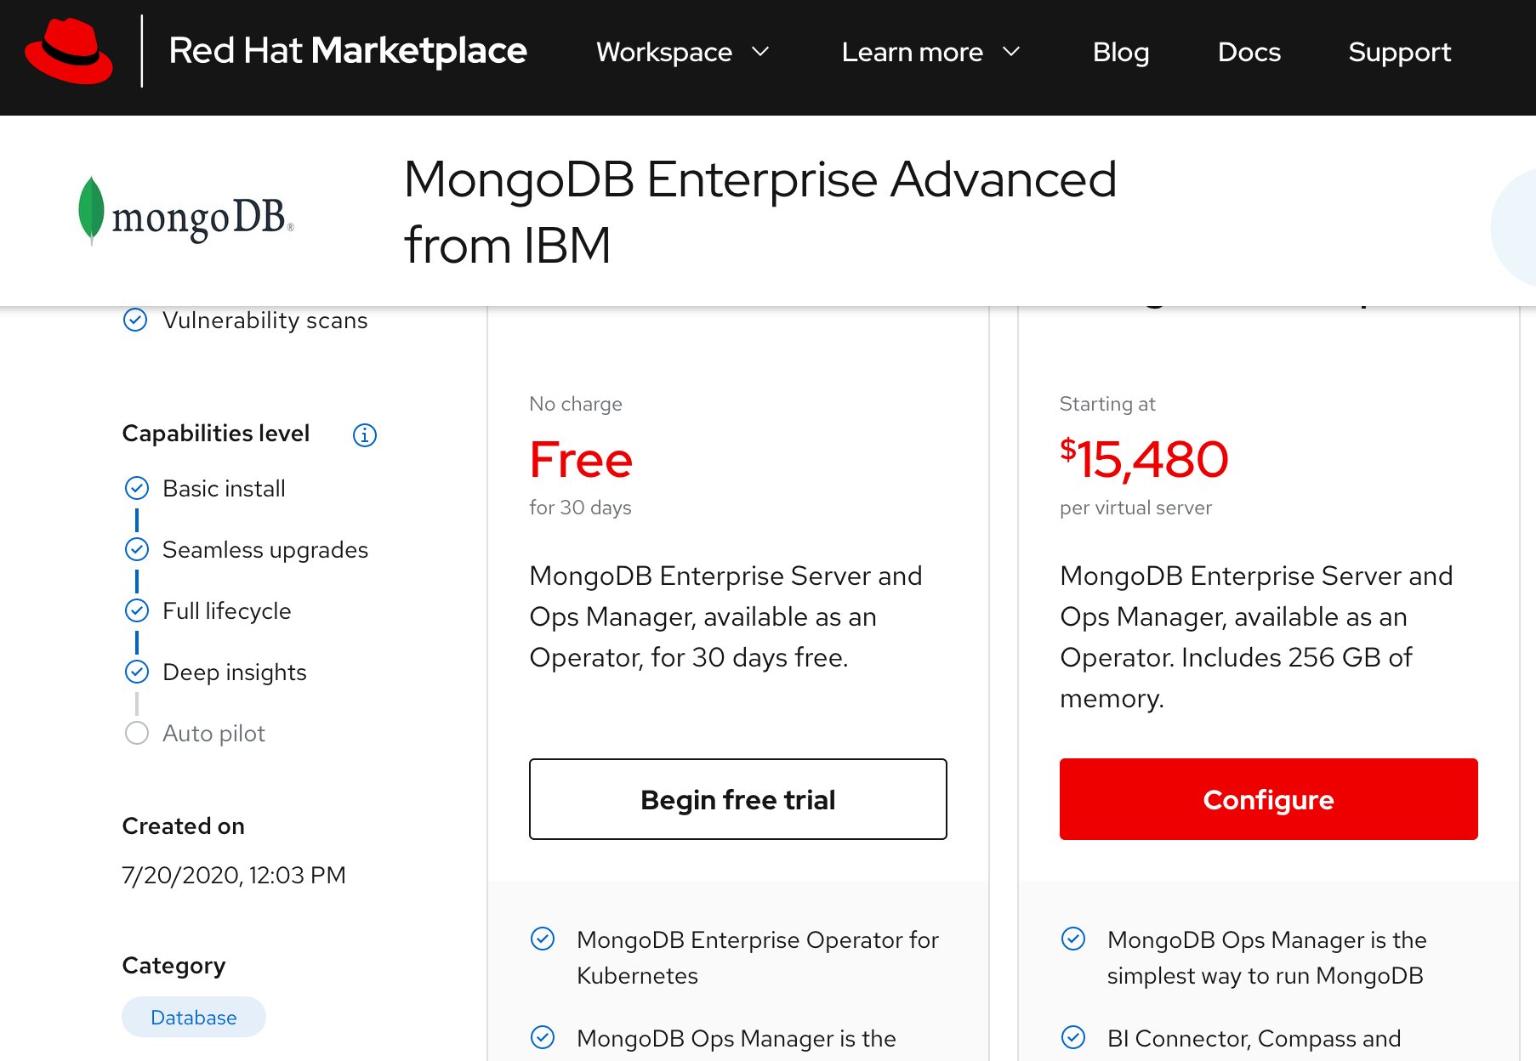1536x1061 pixels.
Task: Click the Begin free trial button
Action: tap(738, 799)
